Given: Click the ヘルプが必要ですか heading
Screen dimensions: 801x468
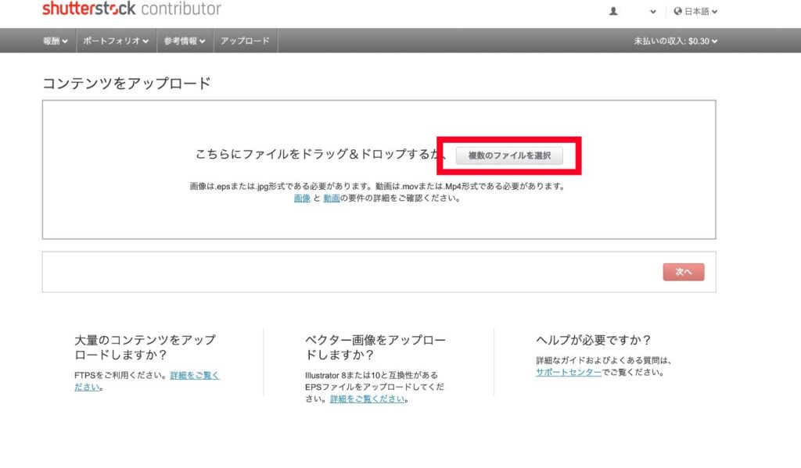Looking at the screenshot, I should tap(593, 340).
